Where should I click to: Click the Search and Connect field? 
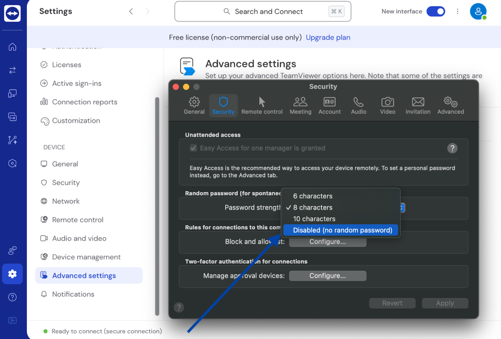coord(263,11)
